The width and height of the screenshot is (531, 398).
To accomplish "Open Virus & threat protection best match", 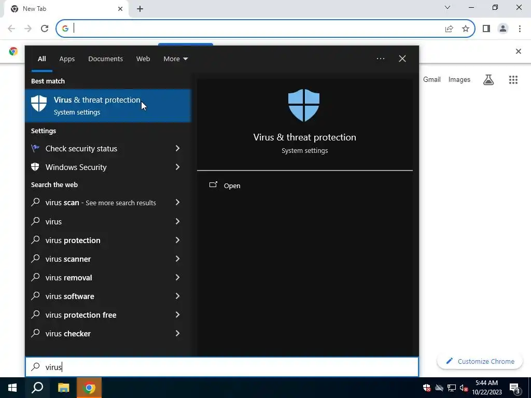I will (108, 105).
